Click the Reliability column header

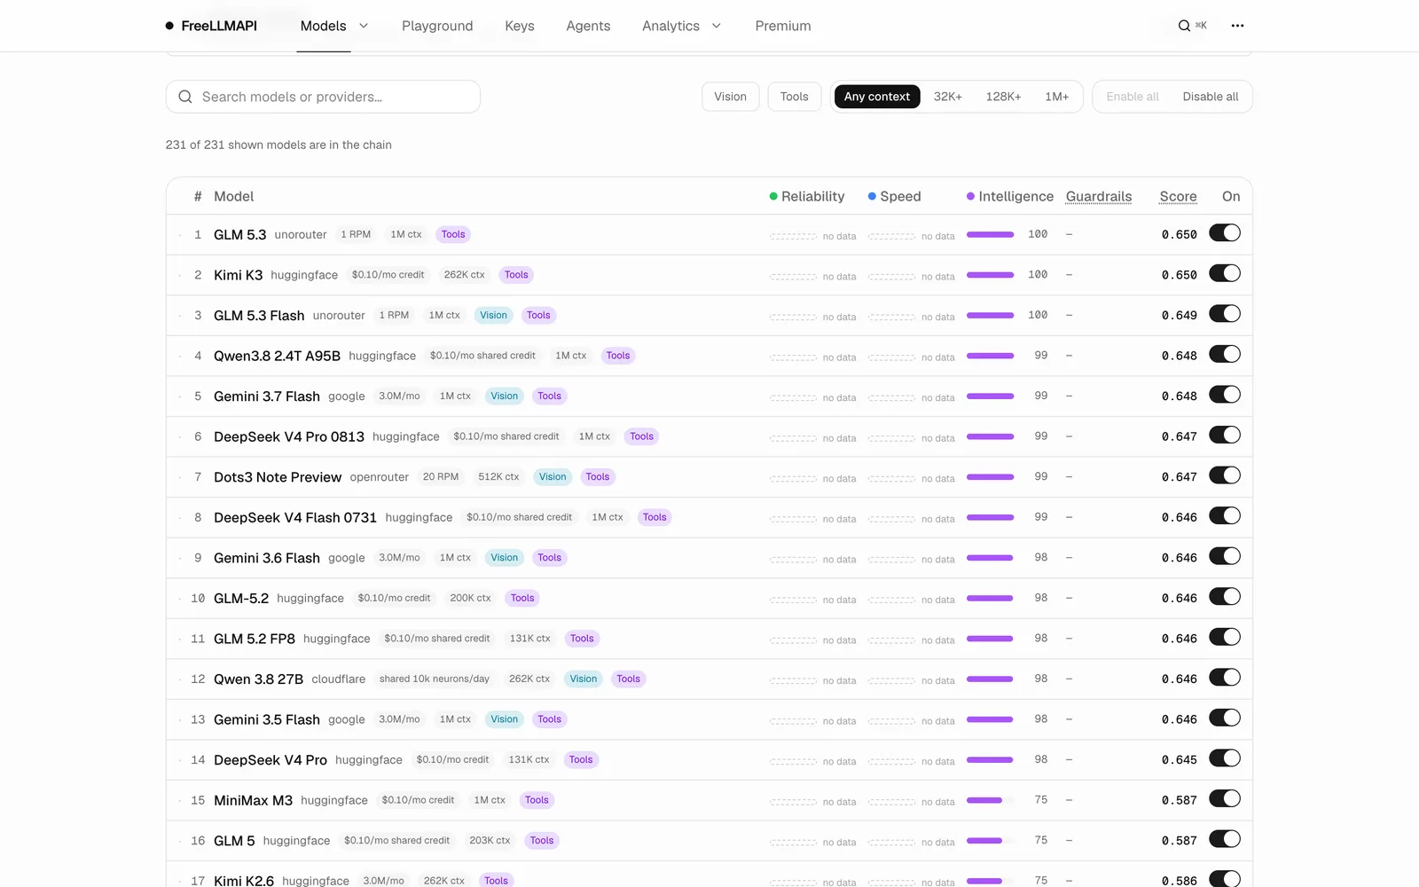[807, 196]
